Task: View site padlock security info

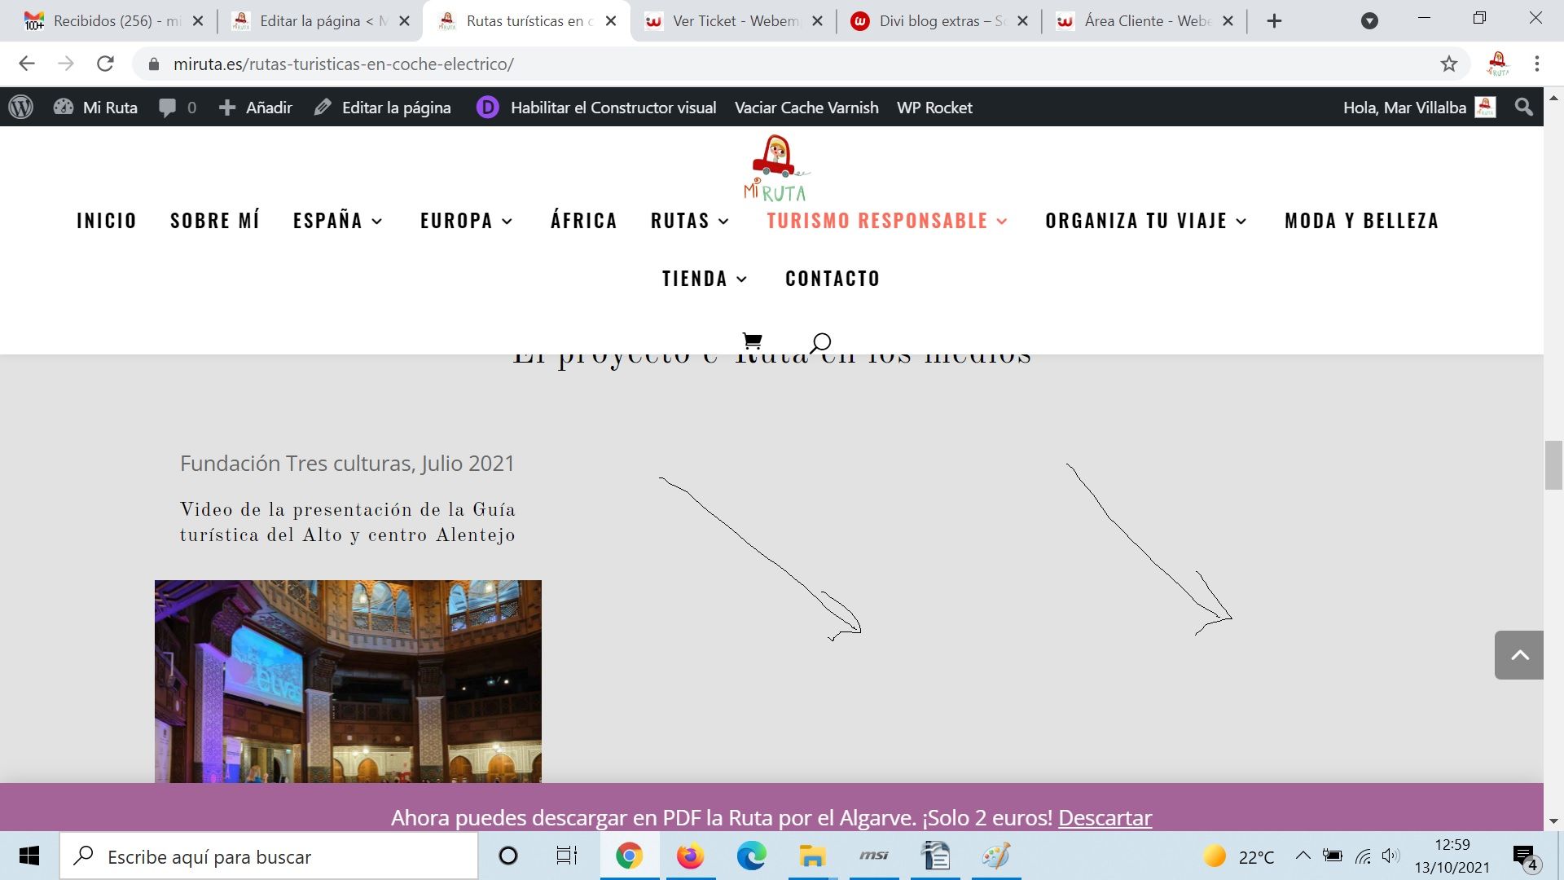Action: (x=153, y=64)
